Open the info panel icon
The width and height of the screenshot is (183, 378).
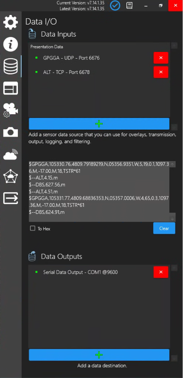point(10,44)
